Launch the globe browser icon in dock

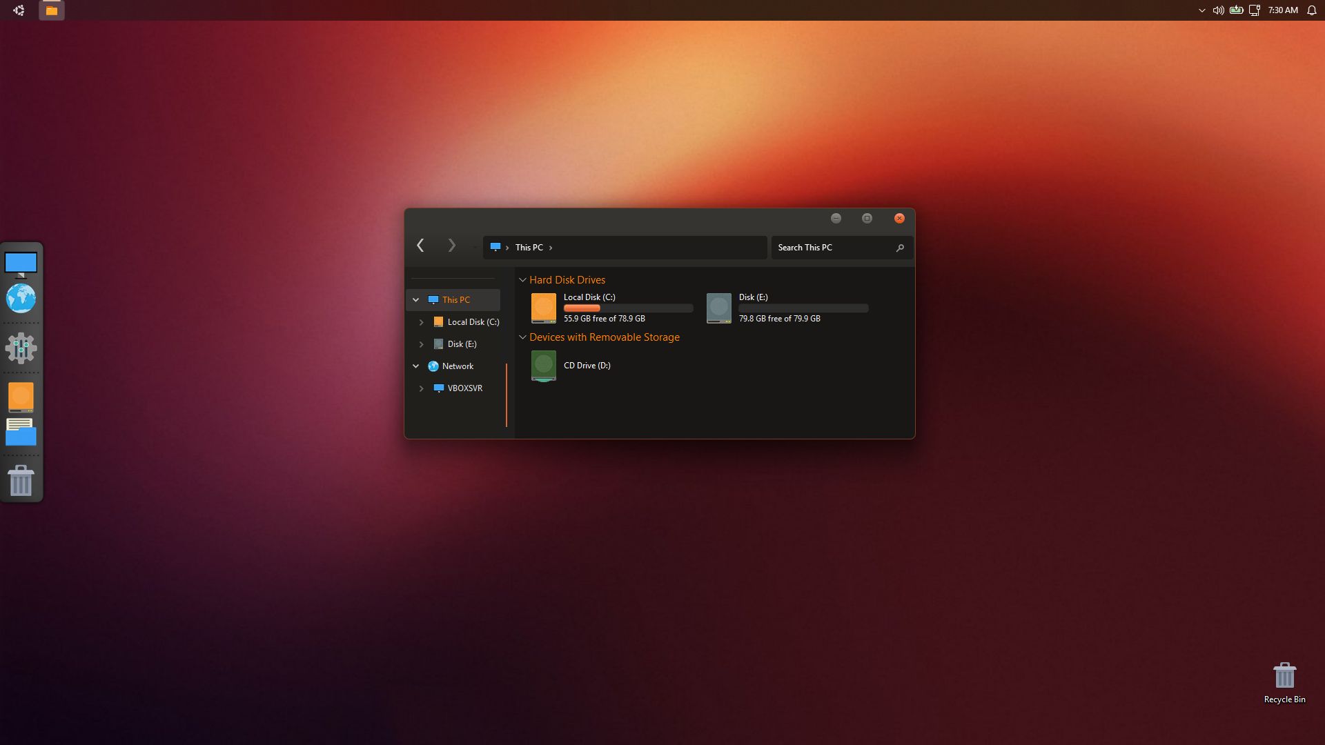coord(21,299)
